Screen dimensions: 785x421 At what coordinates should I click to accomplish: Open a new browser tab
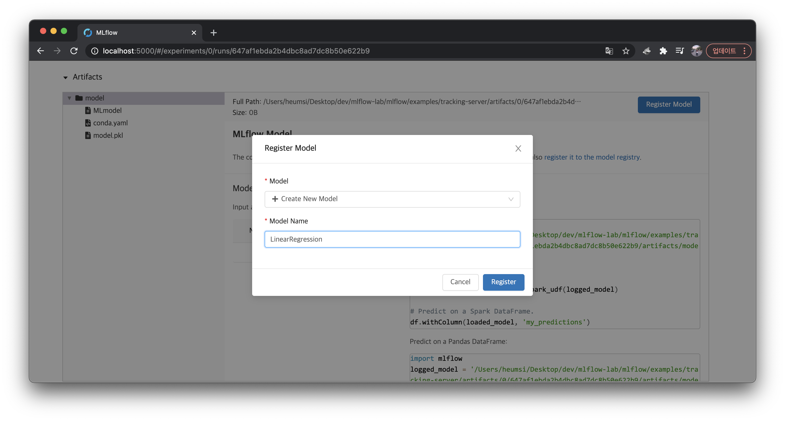coord(214,32)
